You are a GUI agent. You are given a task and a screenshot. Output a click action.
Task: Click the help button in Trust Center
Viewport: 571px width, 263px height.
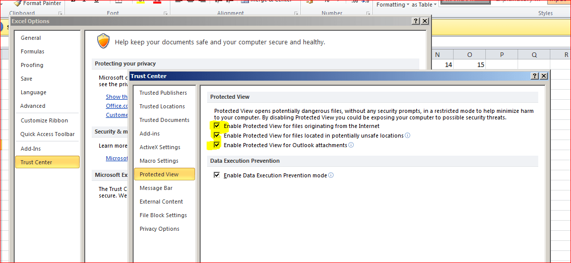(535, 76)
